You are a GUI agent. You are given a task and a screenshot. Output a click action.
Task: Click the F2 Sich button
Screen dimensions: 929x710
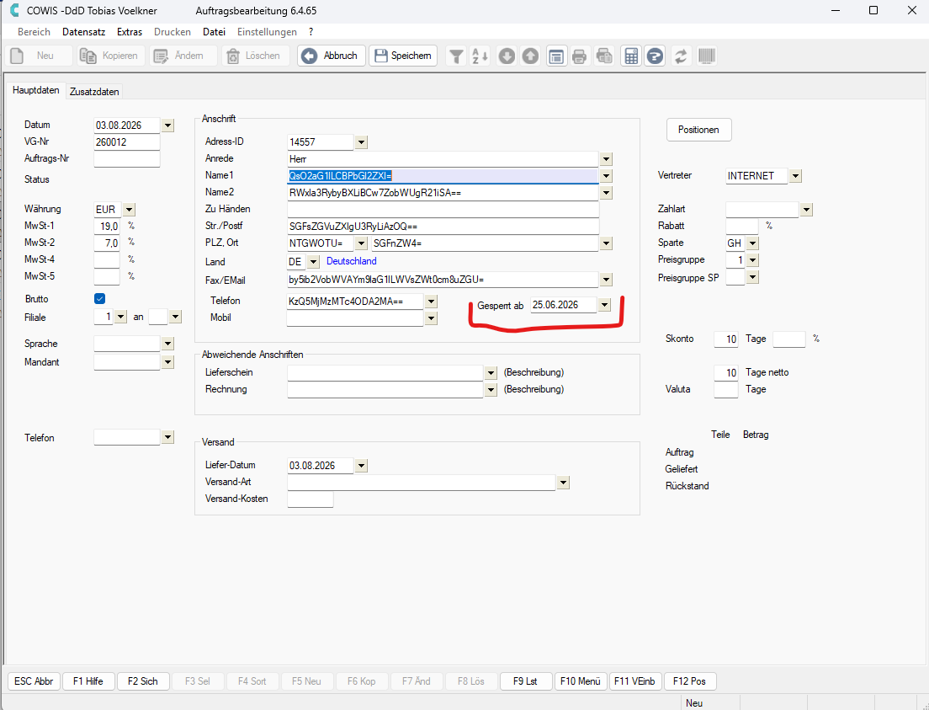pyautogui.click(x=143, y=681)
